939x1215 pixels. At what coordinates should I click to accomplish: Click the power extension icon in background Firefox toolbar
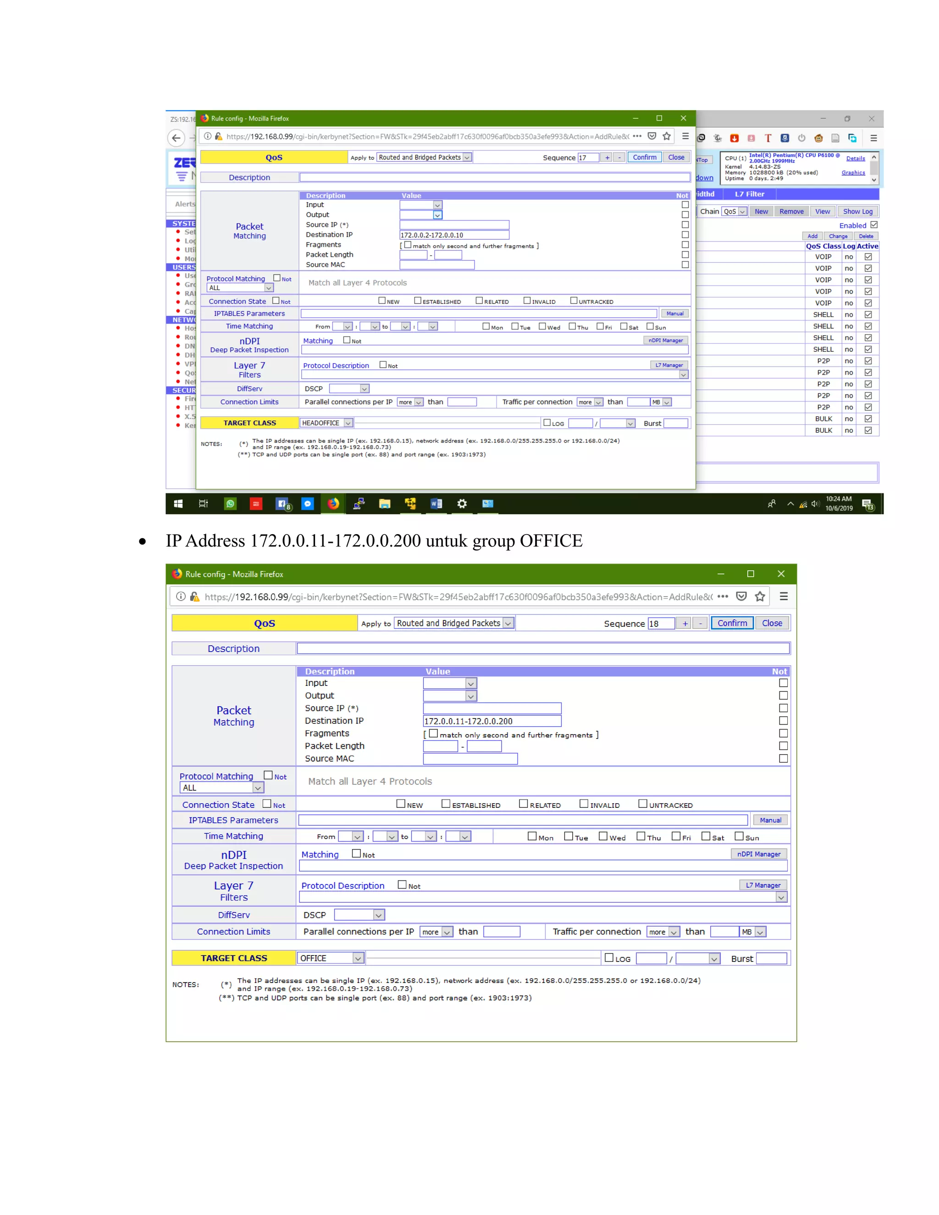click(x=801, y=138)
